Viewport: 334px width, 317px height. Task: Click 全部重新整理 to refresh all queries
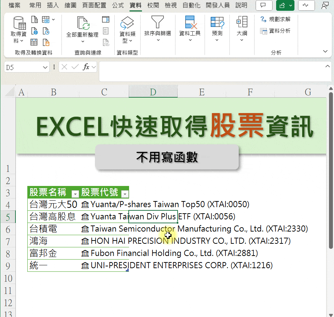coord(83,31)
